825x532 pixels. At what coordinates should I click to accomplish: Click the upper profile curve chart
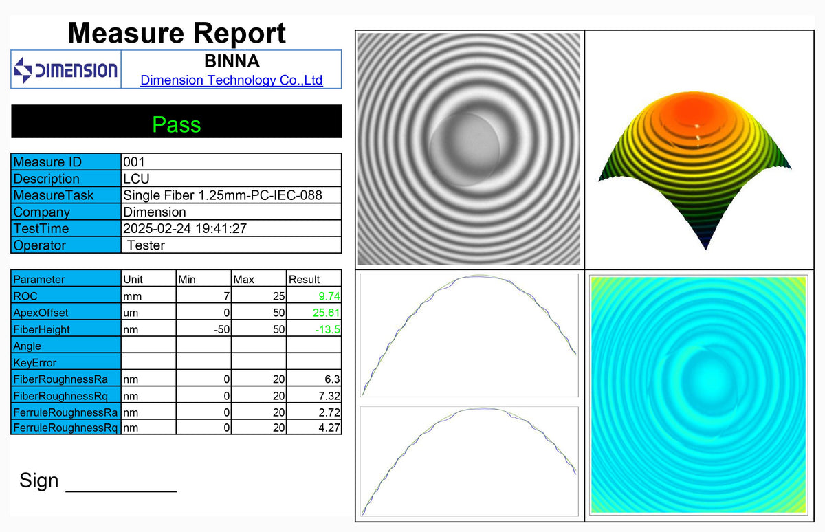(469, 335)
